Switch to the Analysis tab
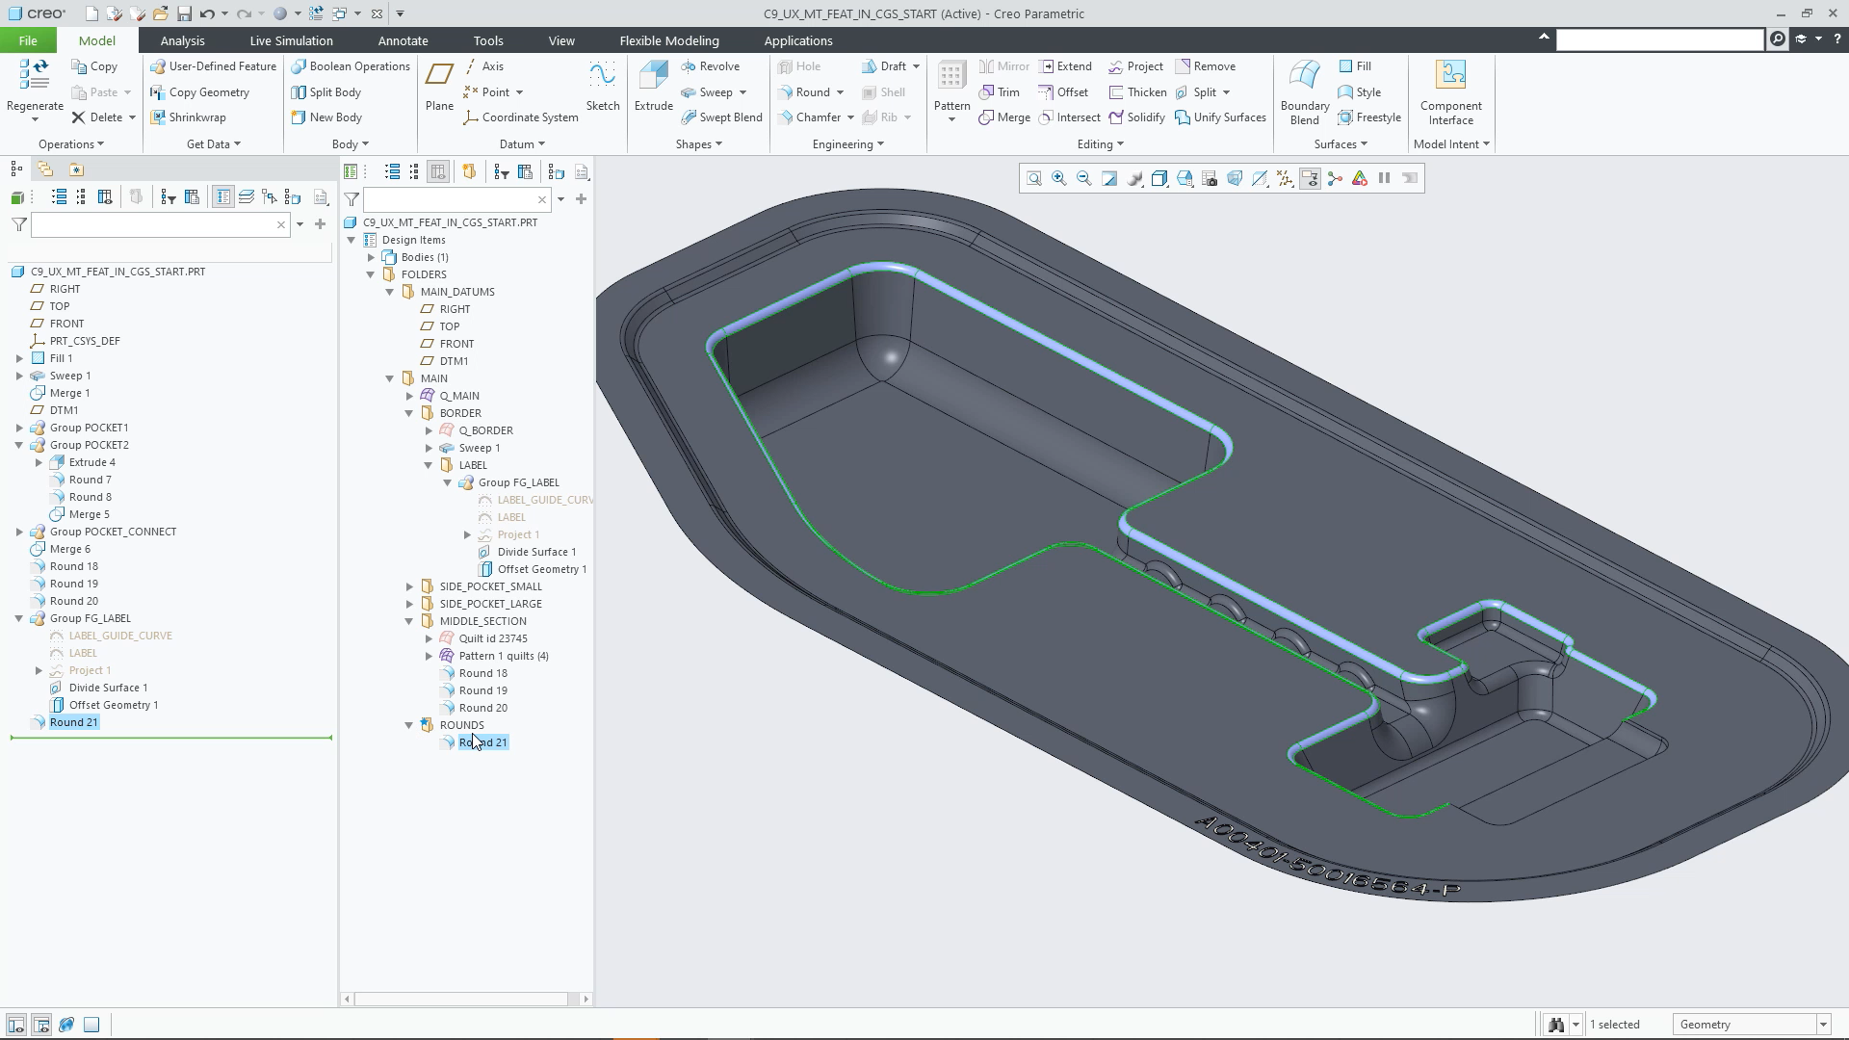This screenshot has width=1849, height=1040. pos(182,40)
